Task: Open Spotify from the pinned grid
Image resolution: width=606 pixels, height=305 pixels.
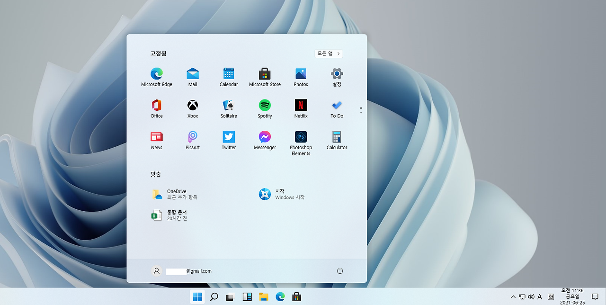Action: pyautogui.click(x=265, y=109)
